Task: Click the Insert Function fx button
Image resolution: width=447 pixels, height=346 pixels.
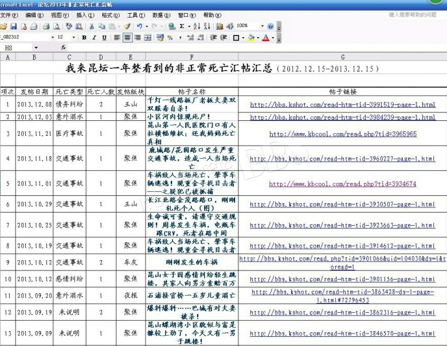Action: coord(63,48)
